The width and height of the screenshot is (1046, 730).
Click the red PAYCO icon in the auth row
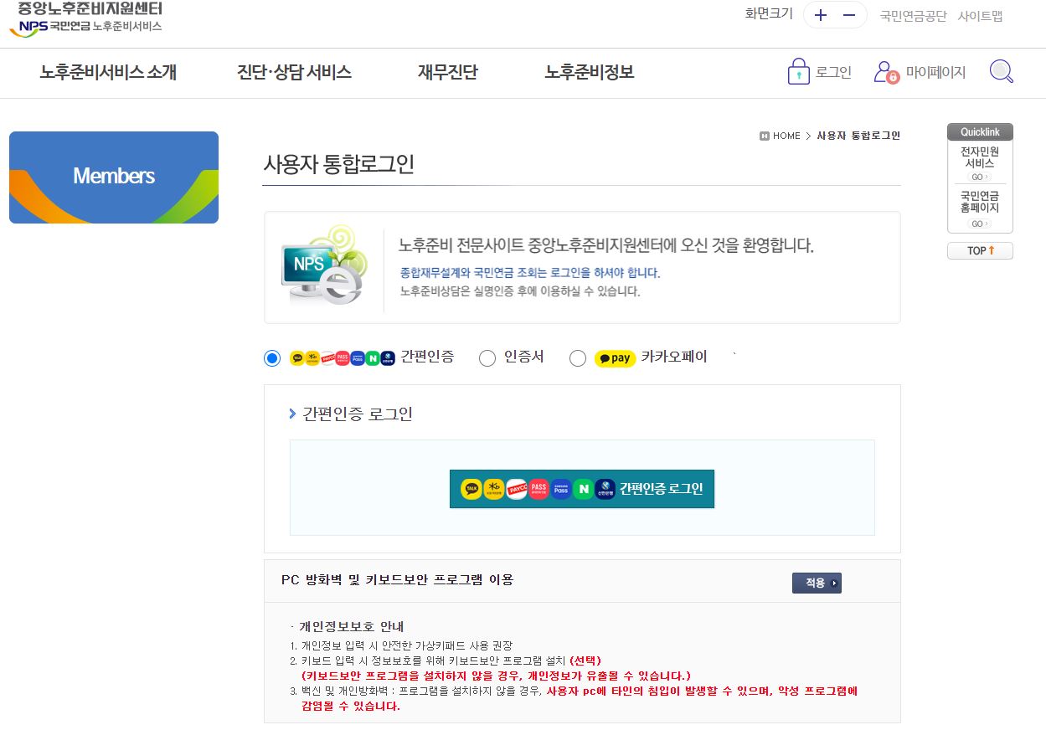pos(328,357)
